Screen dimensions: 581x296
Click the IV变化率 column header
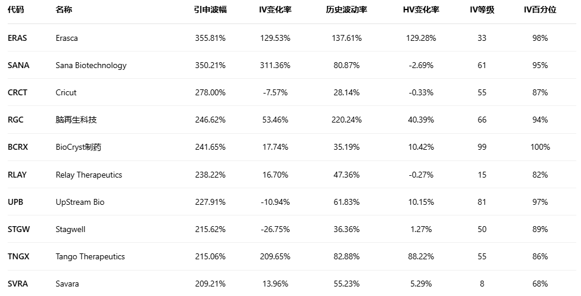[275, 10]
